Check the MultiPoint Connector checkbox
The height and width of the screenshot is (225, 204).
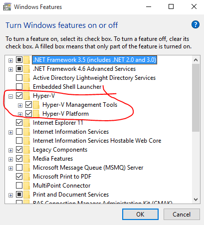[x=19, y=186]
